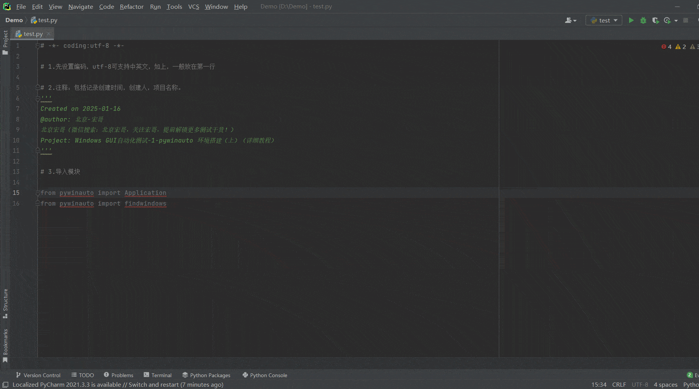Click the red error count indicator showing 4

(x=666, y=47)
